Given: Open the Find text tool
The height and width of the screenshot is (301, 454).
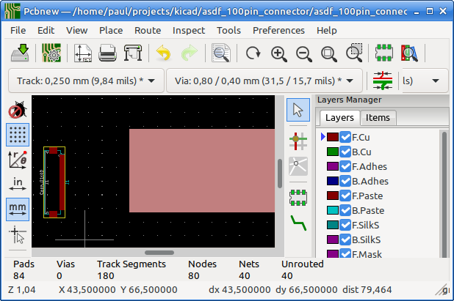Looking at the screenshot, I should point(221,53).
